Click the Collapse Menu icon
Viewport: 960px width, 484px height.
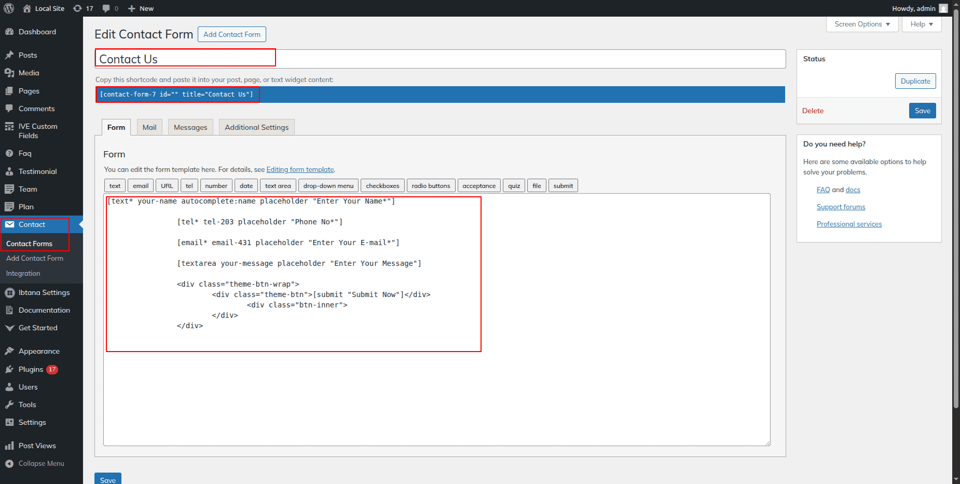[9, 463]
